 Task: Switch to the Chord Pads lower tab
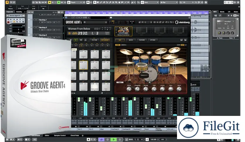point(75,136)
